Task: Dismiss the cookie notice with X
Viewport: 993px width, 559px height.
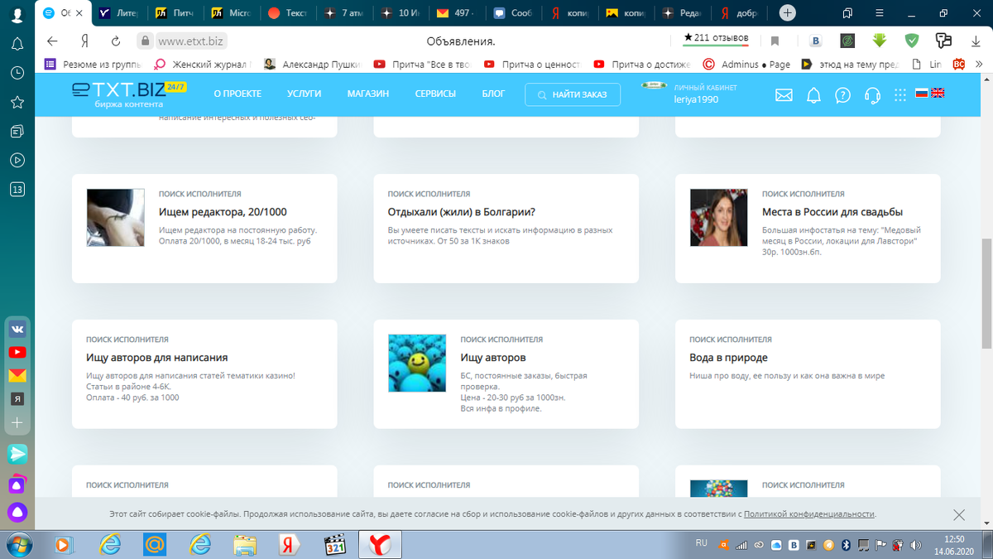Action: pos(959,515)
